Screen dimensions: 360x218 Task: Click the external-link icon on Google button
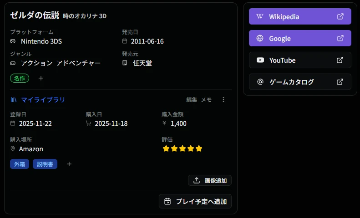coord(340,38)
